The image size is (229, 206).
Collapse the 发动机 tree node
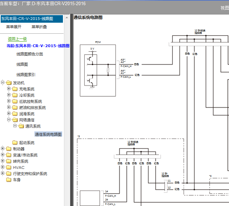coord(2,82)
